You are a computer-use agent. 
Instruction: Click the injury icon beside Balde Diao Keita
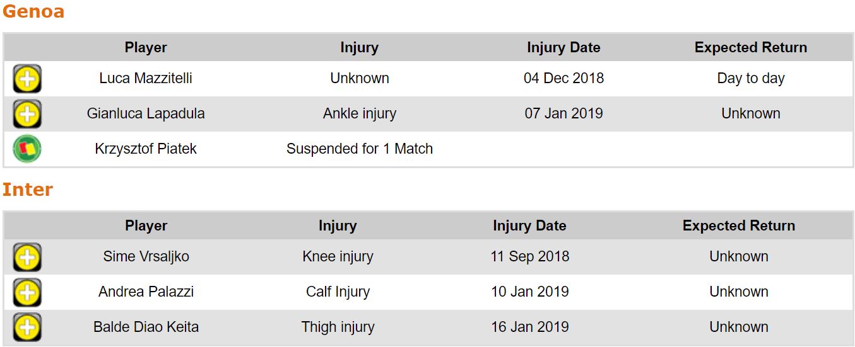[27, 327]
